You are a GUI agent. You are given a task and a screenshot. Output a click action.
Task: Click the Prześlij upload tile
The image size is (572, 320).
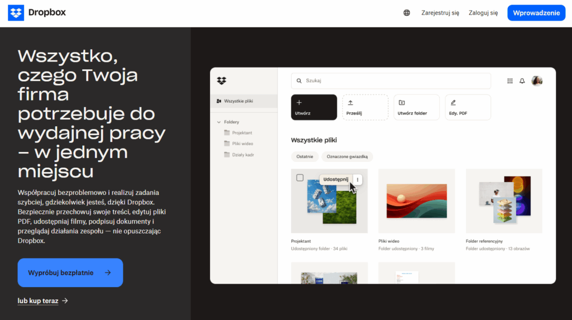[x=365, y=107]
